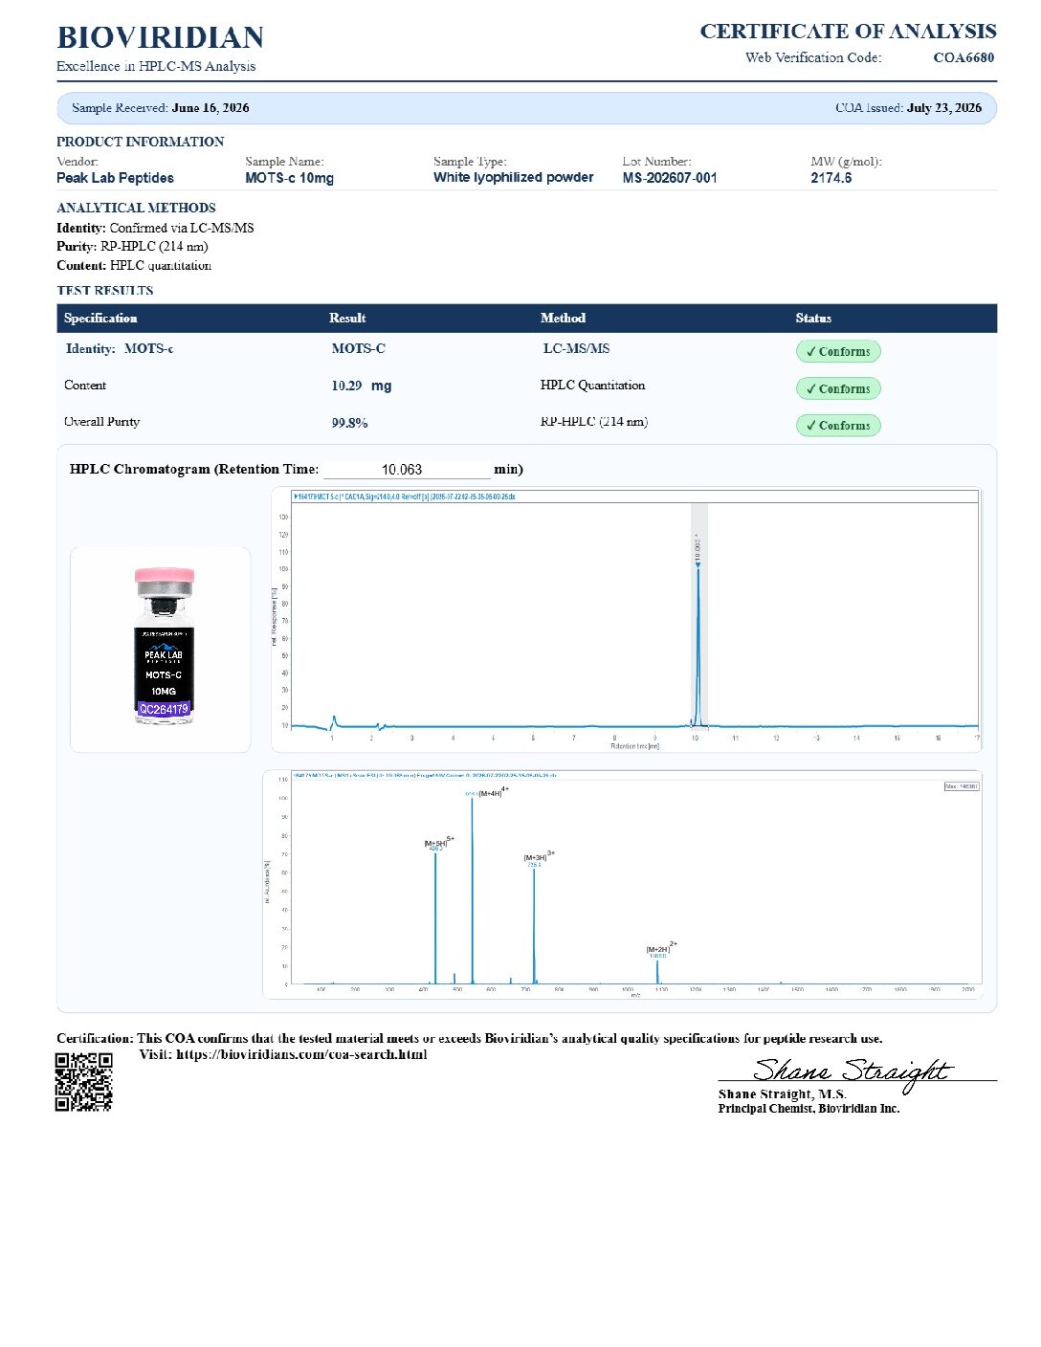Click the Result column header
Screen dimensions: 1041x1347
pyautogui.click(x=347, y=319)
